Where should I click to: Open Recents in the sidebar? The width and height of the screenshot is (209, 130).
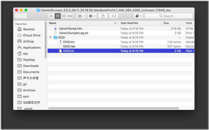(x=29, y=29)
